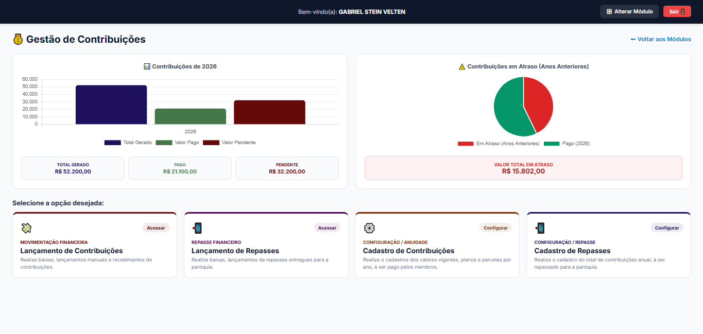Click the green slice of the pie chart
The height and width of the screenshot is (334, 703).
pos(507,108)
